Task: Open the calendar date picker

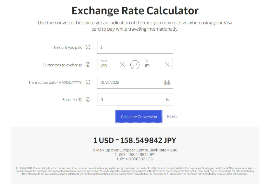Action: (167, 82)
